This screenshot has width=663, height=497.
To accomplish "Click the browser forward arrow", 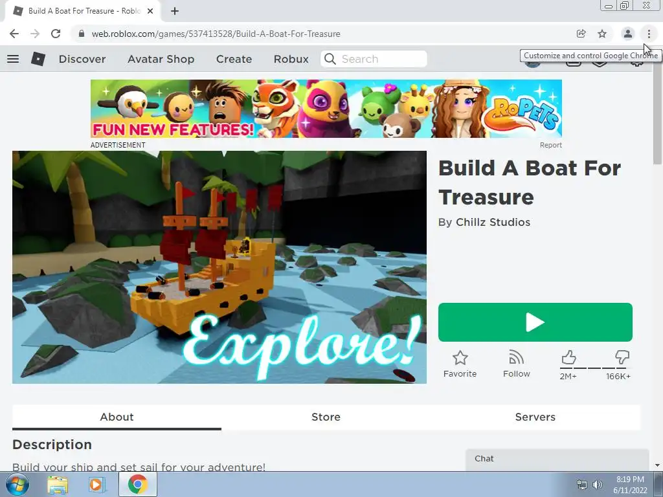I will click(x=35, y=34).
